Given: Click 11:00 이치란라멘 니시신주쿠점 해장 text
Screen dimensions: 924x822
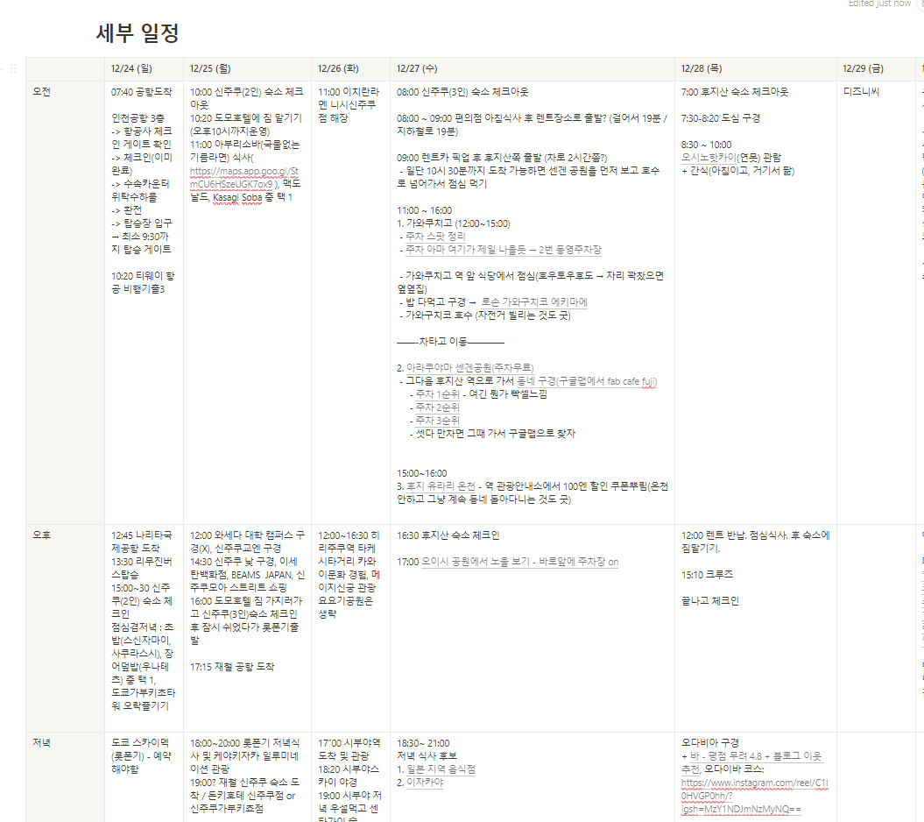Looking at the screenshot, I should 349,105.
